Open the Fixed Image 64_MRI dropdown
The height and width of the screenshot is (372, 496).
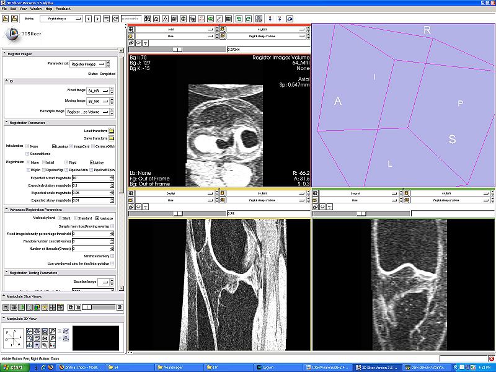98,91
